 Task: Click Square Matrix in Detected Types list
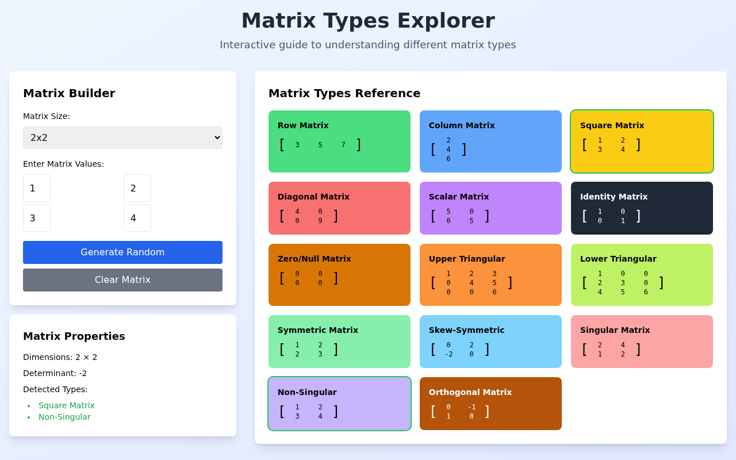(x=67, y=405)
